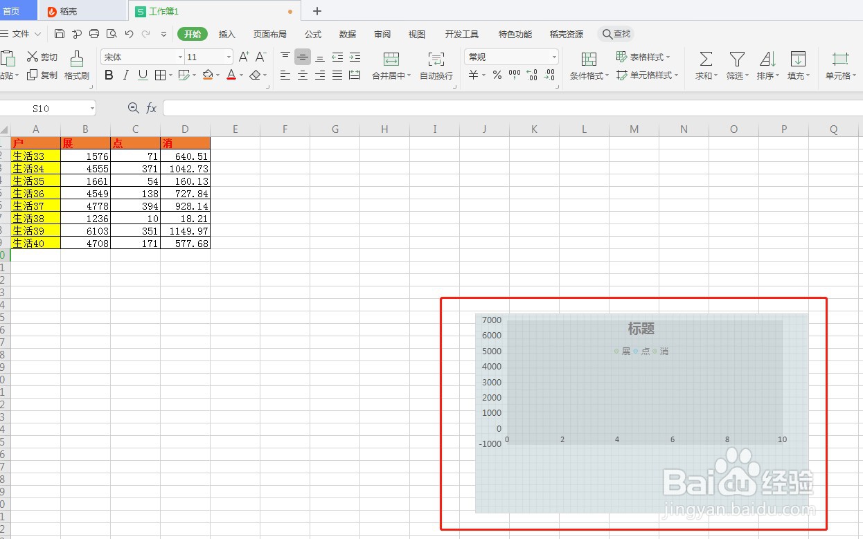Click the Decrease Decimal icon
863x539 pixels.
[549, 75]
